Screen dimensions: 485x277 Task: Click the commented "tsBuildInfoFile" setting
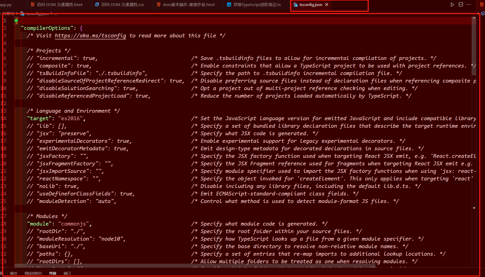pos(87,73)
